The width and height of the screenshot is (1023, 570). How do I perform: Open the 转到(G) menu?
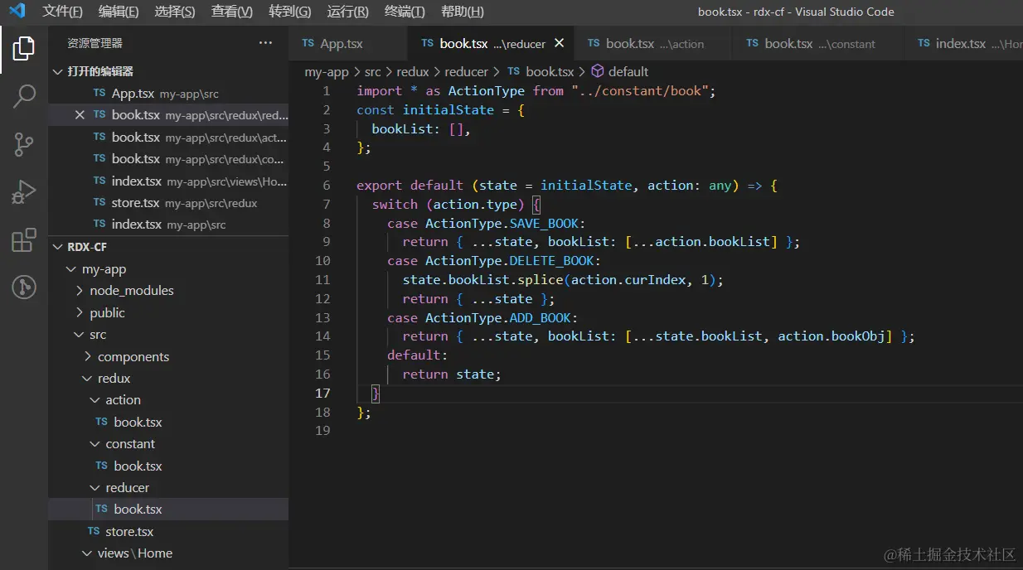(x=290, y=12)
